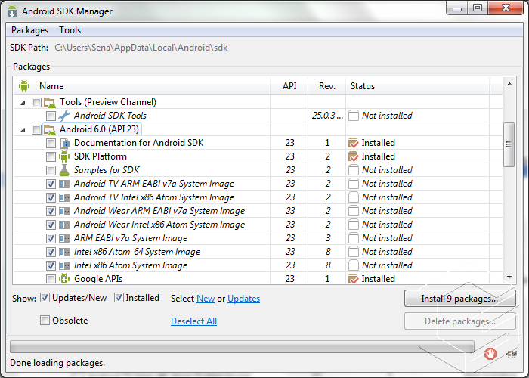Click the Android SDK Manager title bar icon
The height and width of the screenshot is (378, 529).
click(x=12, y=11)
